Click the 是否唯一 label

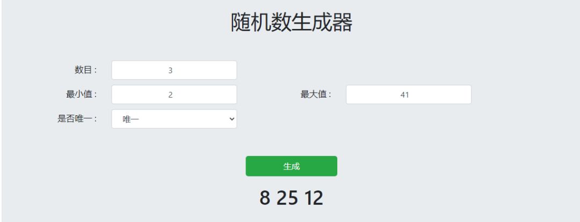[x=77, y=119]
